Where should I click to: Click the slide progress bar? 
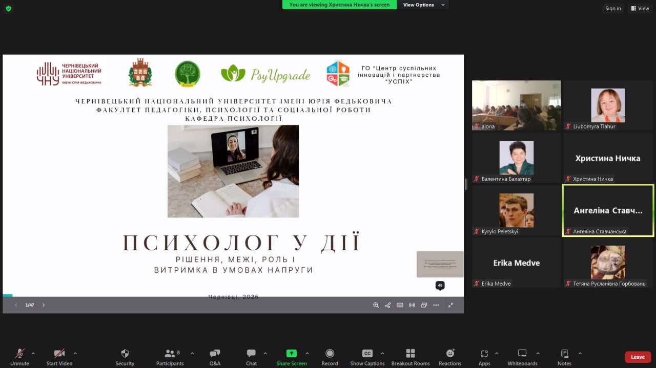pos(233,295)
